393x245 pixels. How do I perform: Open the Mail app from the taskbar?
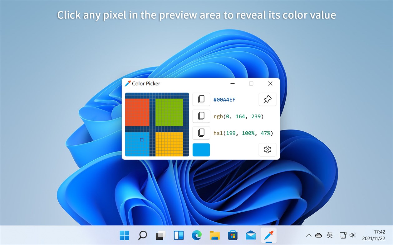pos(251,235)
